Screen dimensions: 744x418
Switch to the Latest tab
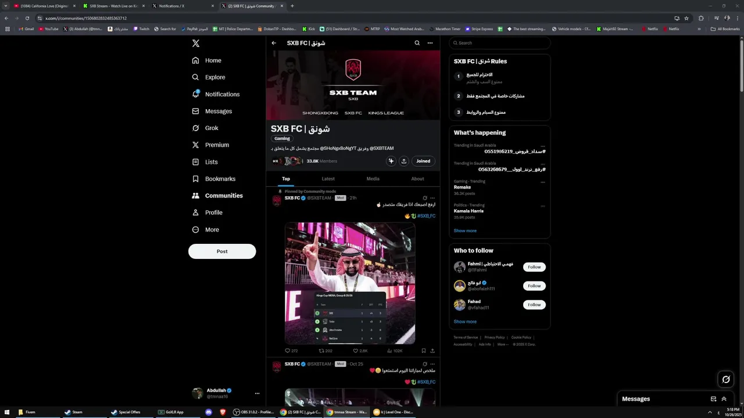tap(328, 179)
